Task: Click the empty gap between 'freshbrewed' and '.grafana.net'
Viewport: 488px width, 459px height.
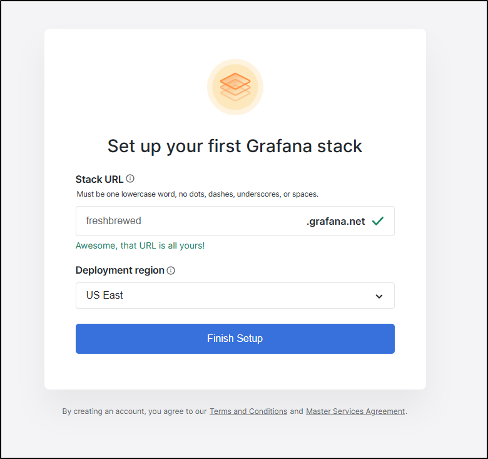Action: coord(223,221)
